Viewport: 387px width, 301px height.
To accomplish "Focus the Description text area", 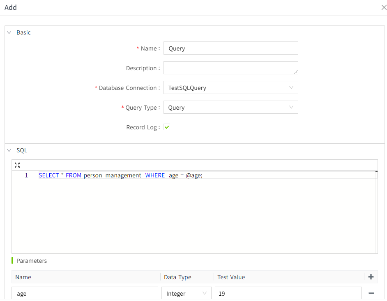I will click(x=230, y=68).
